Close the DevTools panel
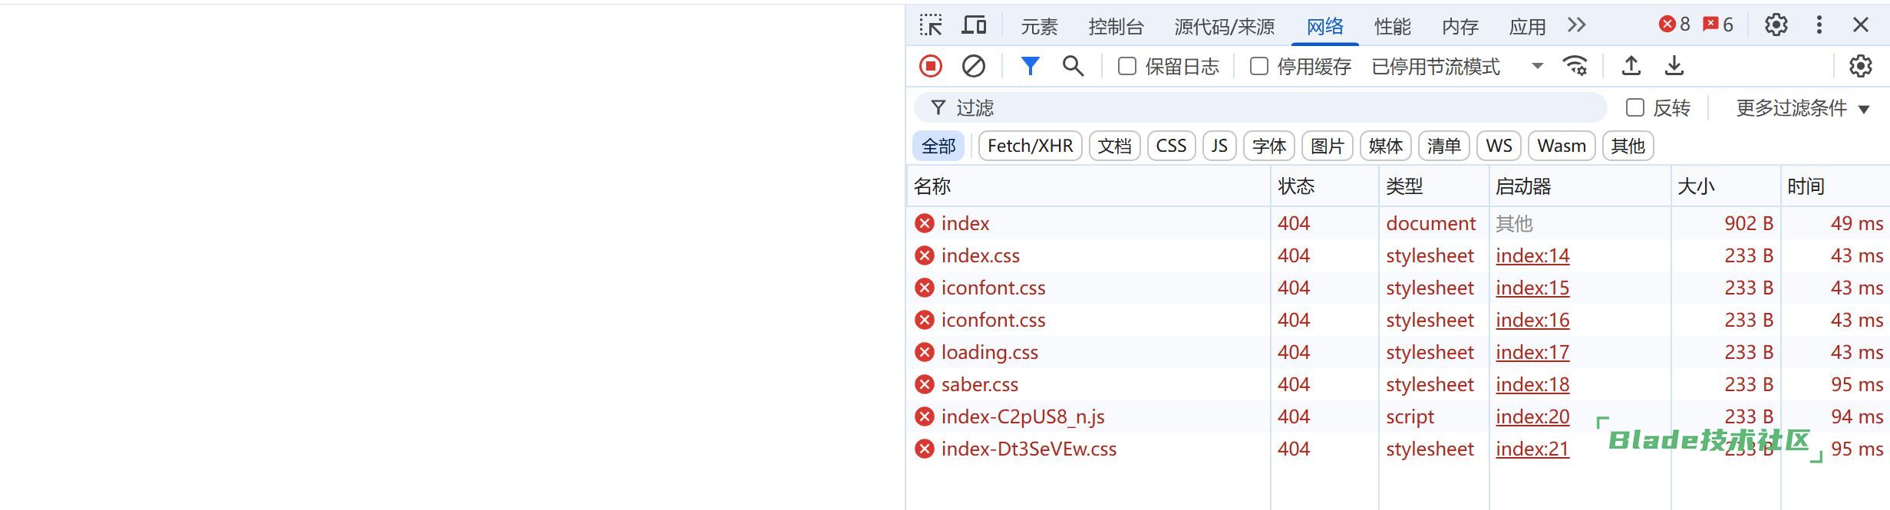This screenshot has width=1890, height=510. [x=1861, y=25]
